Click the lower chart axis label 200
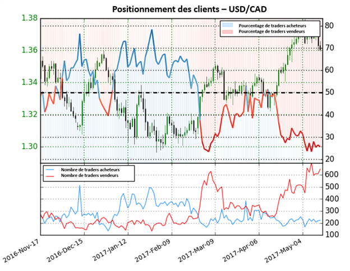The height and width of the screenshot is (271, 350). [331, 223]
